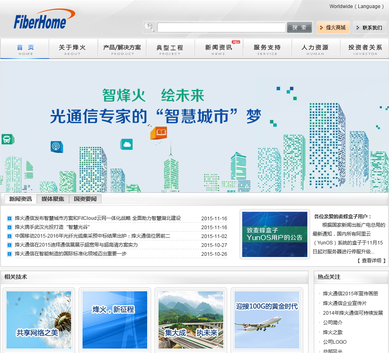Open 烽火通信企业宣传片 link

[345, 303]
